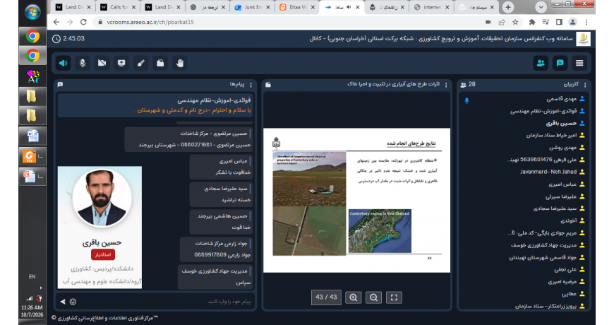This screenshot has width=614, height=325.
Task: Switch to the Eitaa Web tab
Action: click(x=298, y=7)
